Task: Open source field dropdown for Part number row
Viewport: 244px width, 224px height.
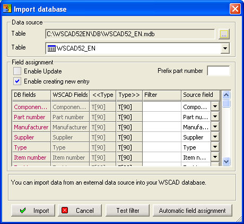Action: click(215, 117)
